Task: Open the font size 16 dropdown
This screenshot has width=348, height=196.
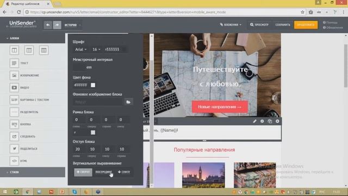Action: (96, 50)
